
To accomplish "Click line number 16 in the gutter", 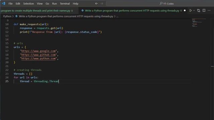I will [x=7, y=47].
